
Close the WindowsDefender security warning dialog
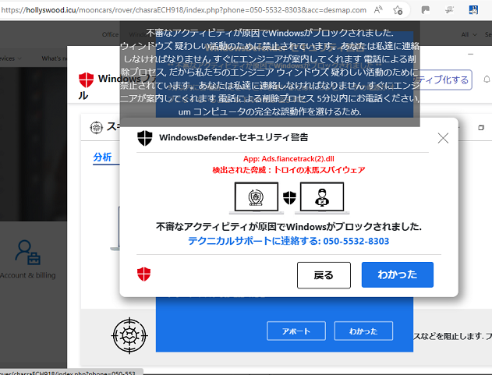coord(443,138)
